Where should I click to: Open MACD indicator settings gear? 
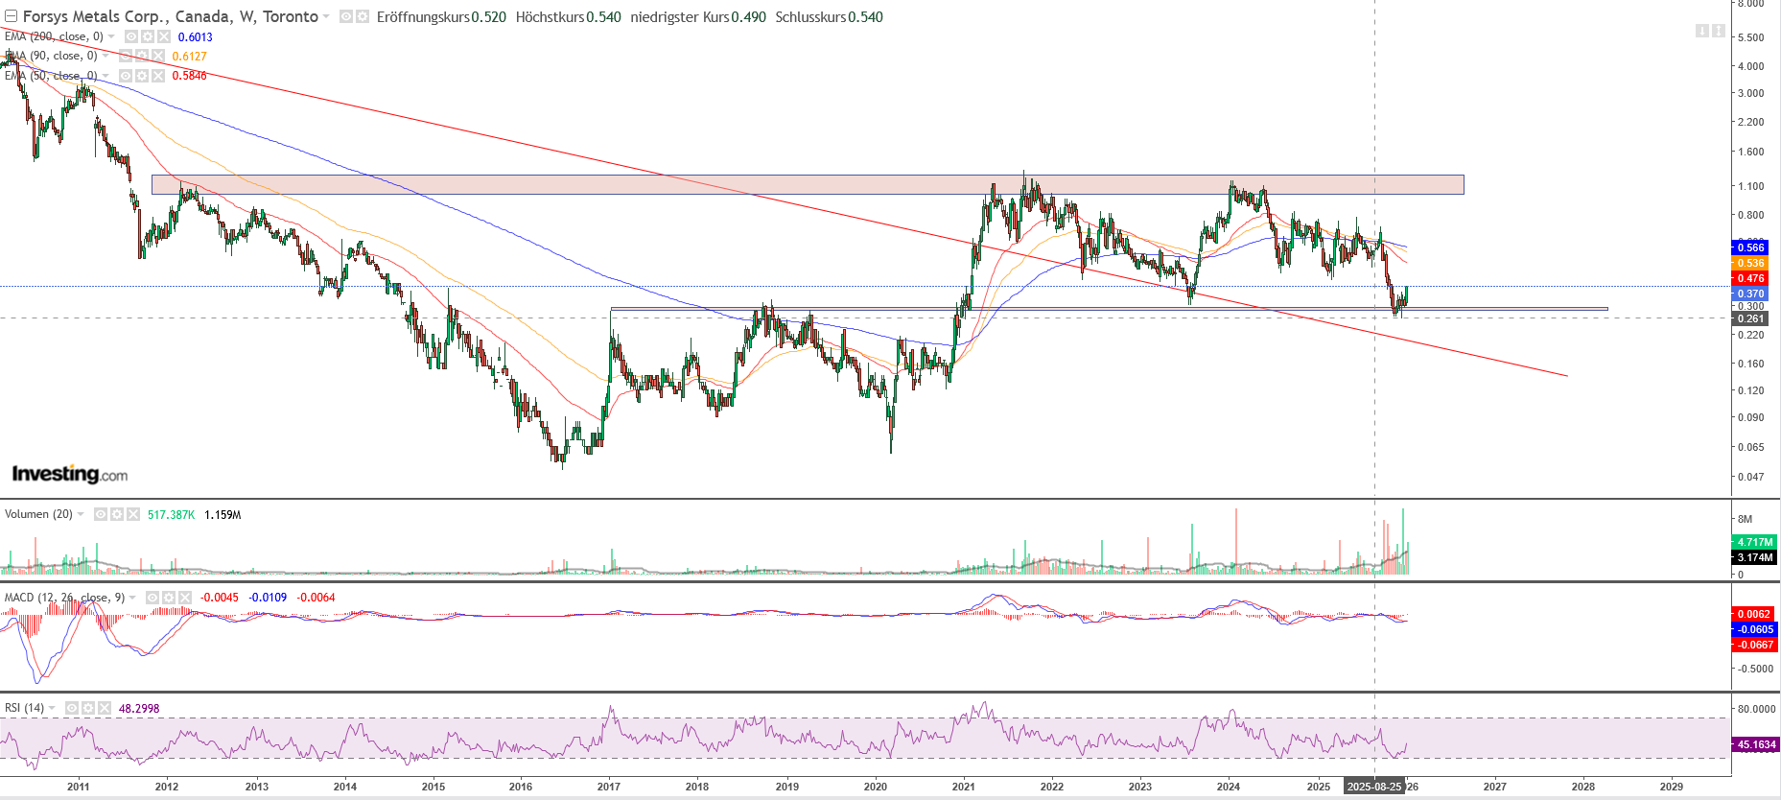point(168,598)
